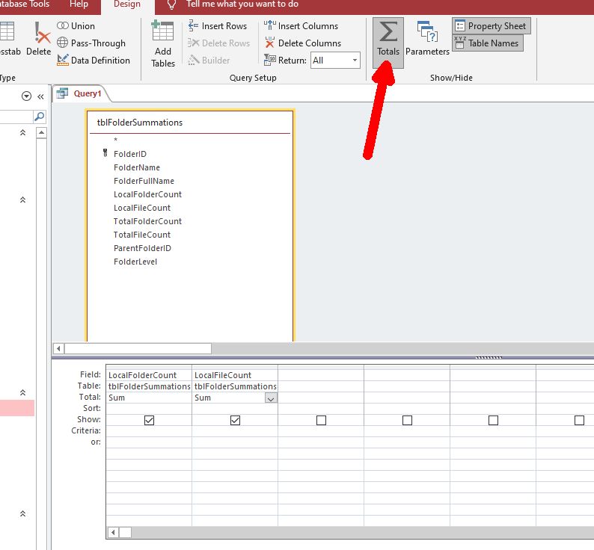Select the FolderLevel field

135,262
